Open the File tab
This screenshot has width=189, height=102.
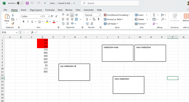(x=5, y=10)
